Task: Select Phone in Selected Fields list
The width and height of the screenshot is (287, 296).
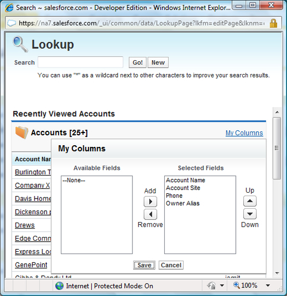Action: (174, 196)
